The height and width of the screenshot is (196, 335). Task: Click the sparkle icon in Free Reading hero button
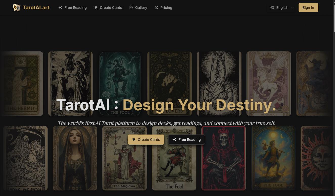(174, 140)
